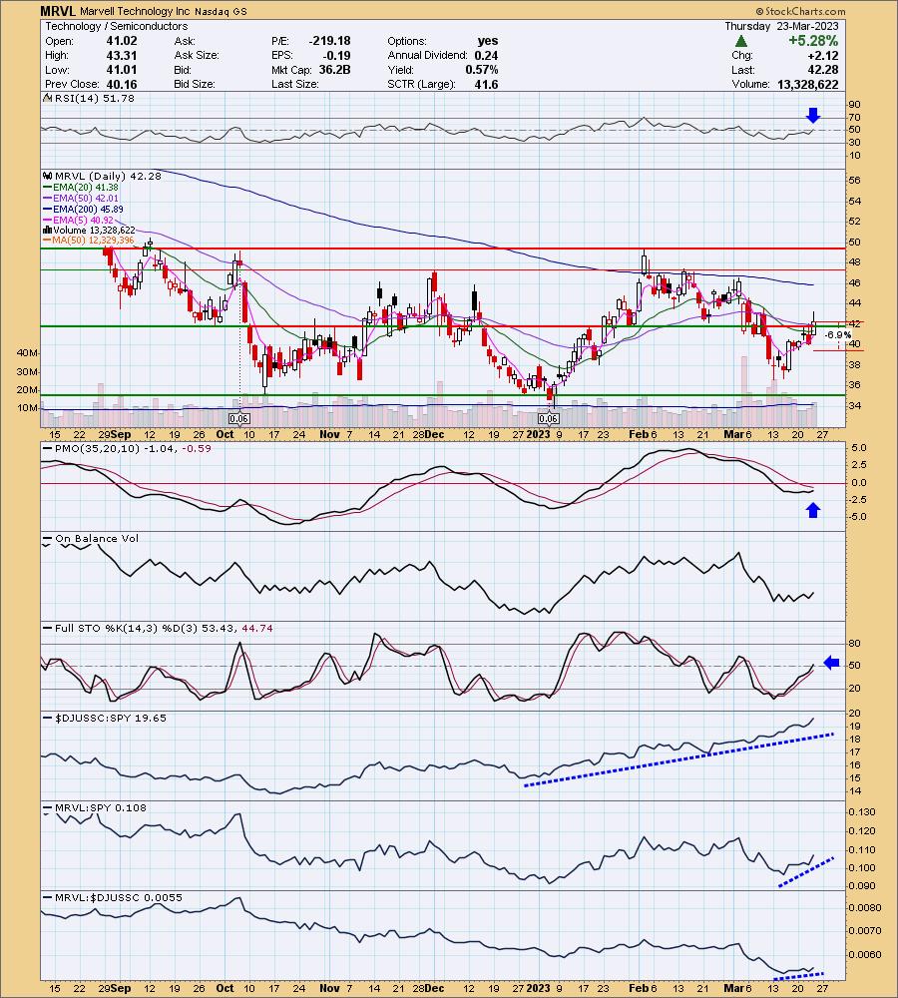Click the Chg value +2.12
The height and width of the screenshot is (998, 898).
821,55
